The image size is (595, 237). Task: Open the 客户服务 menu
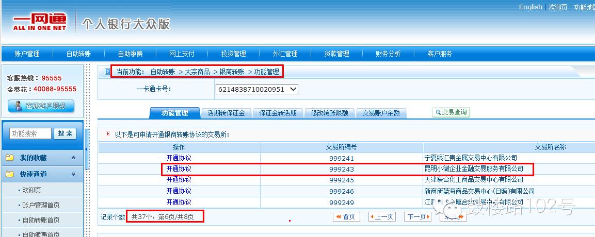click(440, 54)
